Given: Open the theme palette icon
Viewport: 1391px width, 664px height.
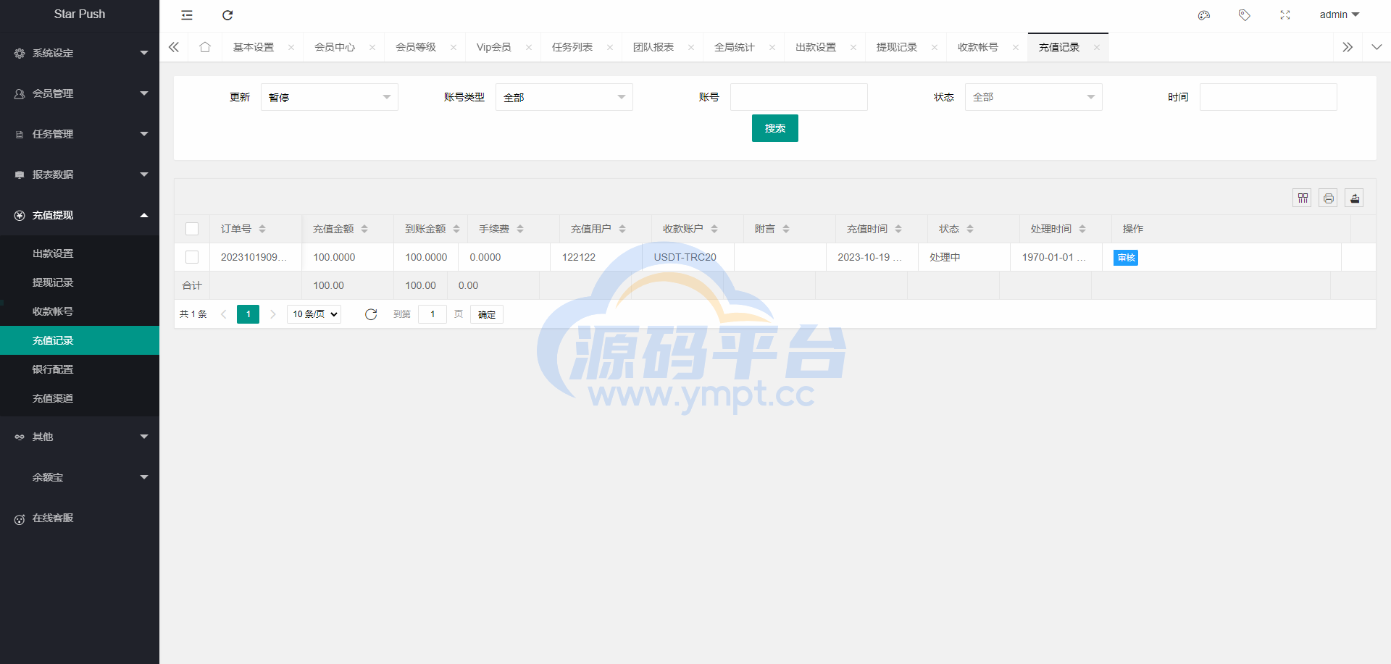Looking at the screenshot, I should [1204, 15].
